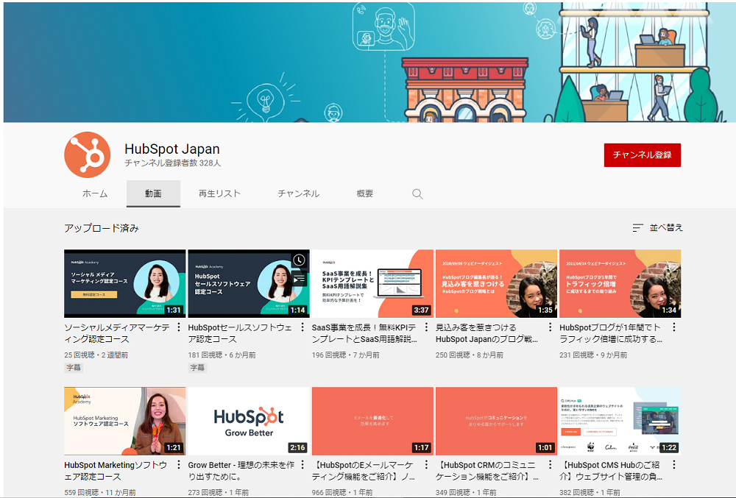Open the channel search magnifier icon

[x=417, y=193]
